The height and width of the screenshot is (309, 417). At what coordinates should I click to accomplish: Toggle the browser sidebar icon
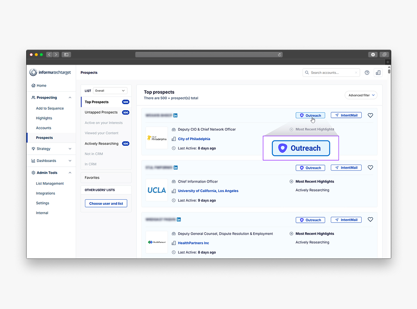[x=66, y=55]
